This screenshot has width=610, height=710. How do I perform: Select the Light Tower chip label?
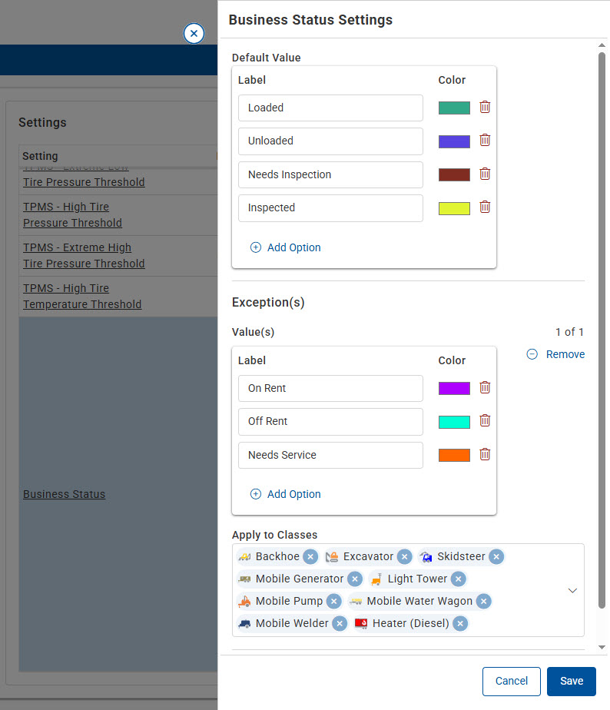(417, 579)
